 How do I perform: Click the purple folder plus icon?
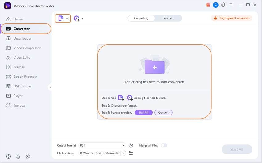click(155, 67)
